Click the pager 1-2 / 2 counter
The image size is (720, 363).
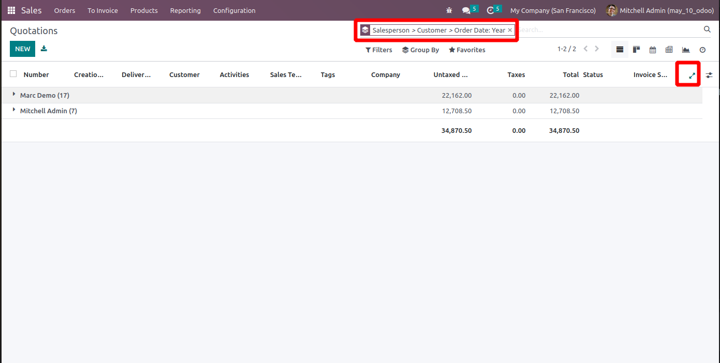point(567,49)
